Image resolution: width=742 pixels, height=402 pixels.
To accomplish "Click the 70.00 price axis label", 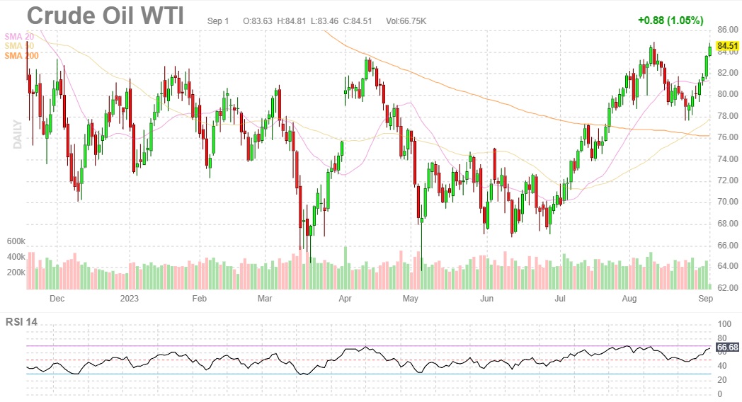I will click(x=728, y=202).
